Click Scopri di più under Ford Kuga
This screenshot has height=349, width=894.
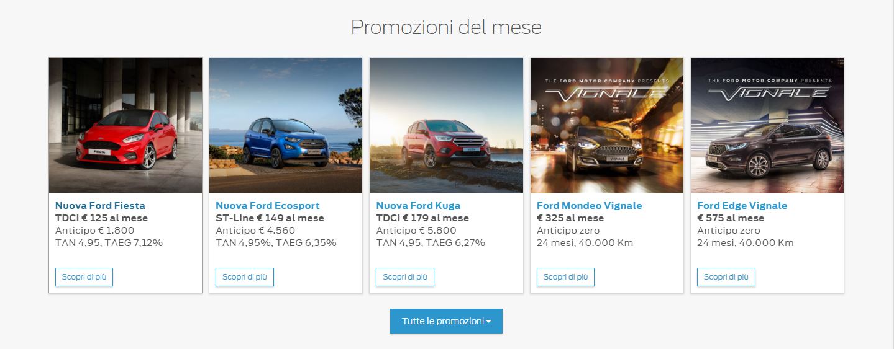click(x=405, y=277)
